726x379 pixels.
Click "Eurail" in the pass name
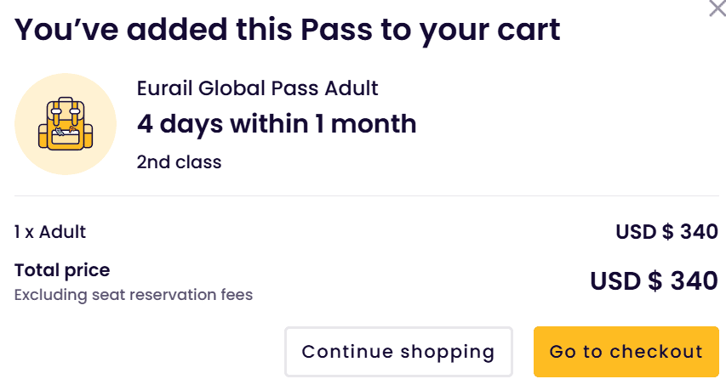[x=163, y=88]
